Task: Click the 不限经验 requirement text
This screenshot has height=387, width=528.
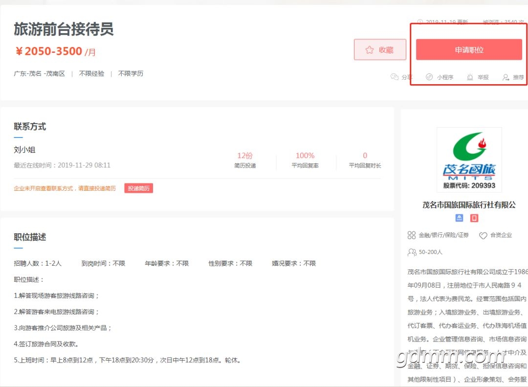Action: 91,73
